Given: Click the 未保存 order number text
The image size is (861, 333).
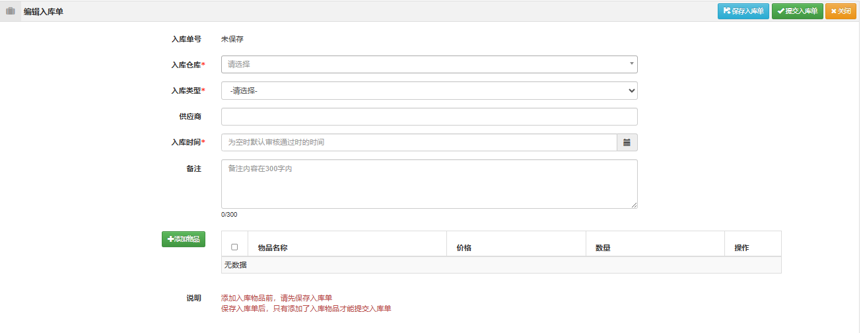Looking at the screenshot, I should [x=232, y=39].
